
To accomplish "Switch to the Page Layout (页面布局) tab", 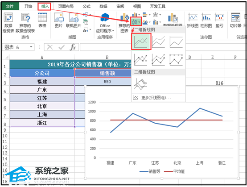I will pyautogui.click(x=66, y=6).
